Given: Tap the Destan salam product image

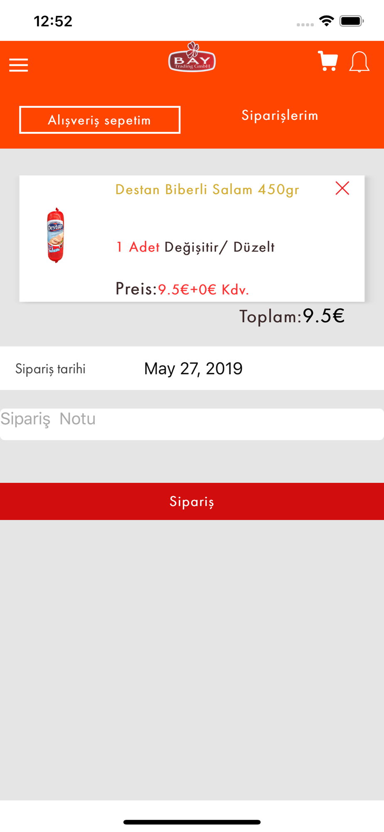Looking at the screenshot, I should click(x=55, y=235).
